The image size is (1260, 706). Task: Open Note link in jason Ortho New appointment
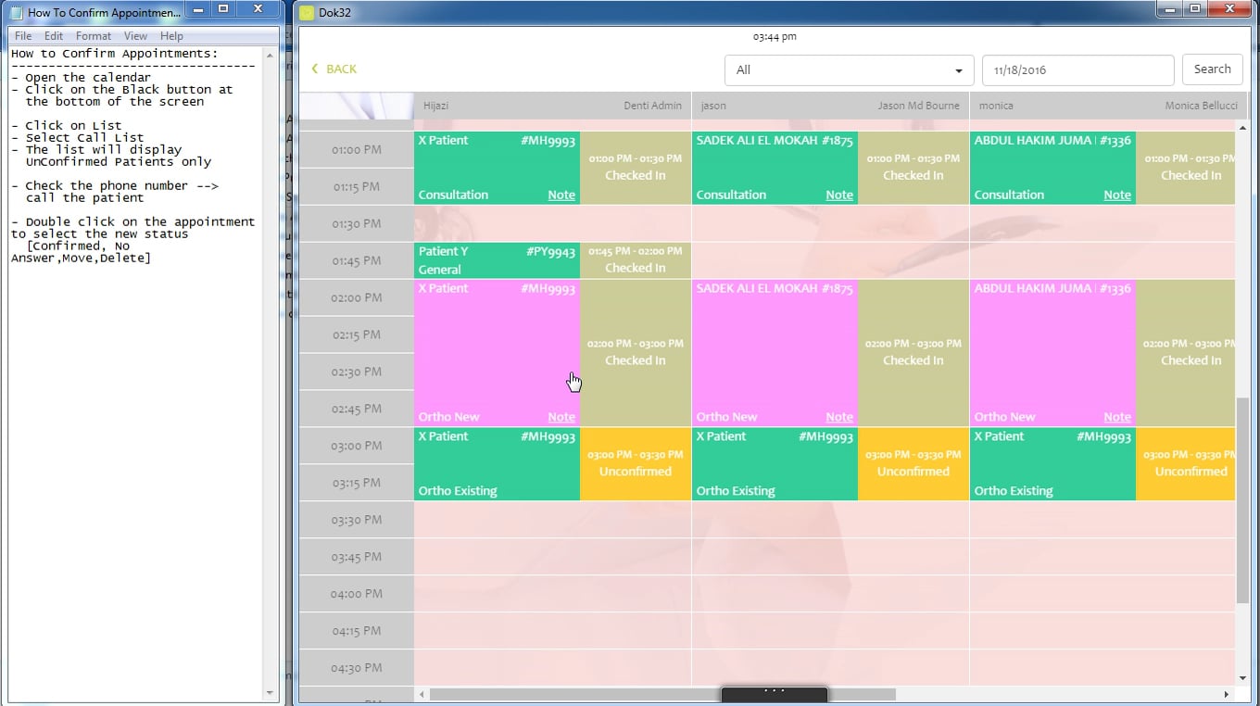pyautogui.click(x=839, y=418)
